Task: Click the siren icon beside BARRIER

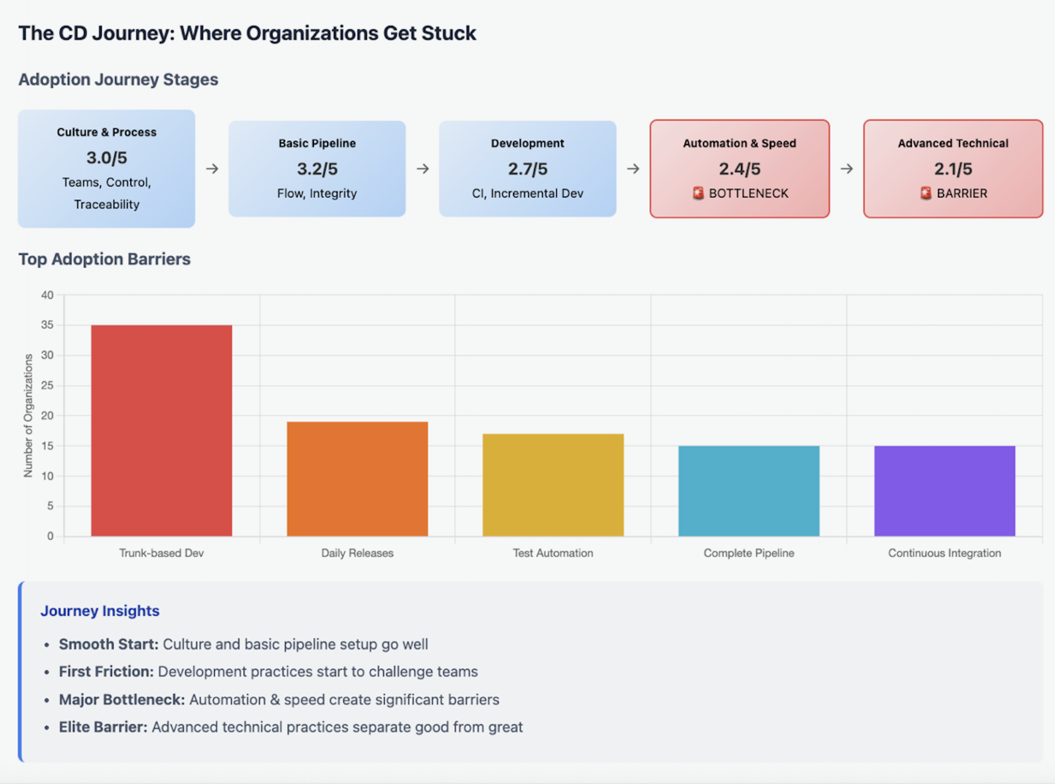Action: pos(925,193)
